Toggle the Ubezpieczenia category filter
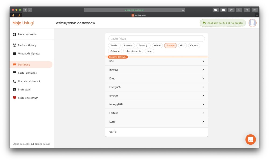269x161 pixels. (x=133, y=51)
